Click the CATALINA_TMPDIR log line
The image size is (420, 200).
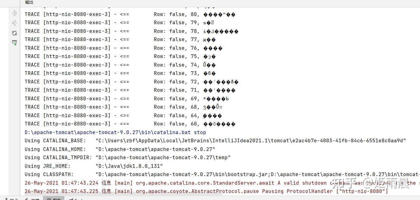click(x=127, y=158)
